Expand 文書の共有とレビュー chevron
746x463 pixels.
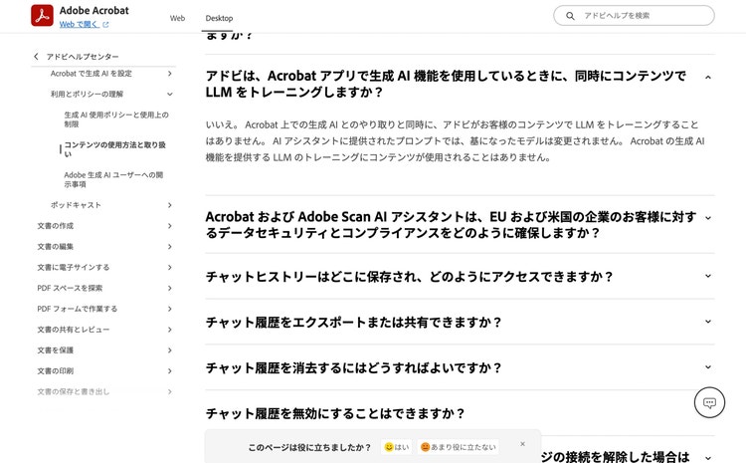tap(170, 330)
